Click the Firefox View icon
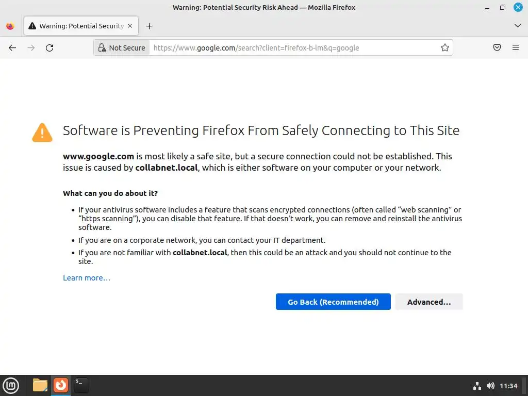 click(x=10, y=26)
